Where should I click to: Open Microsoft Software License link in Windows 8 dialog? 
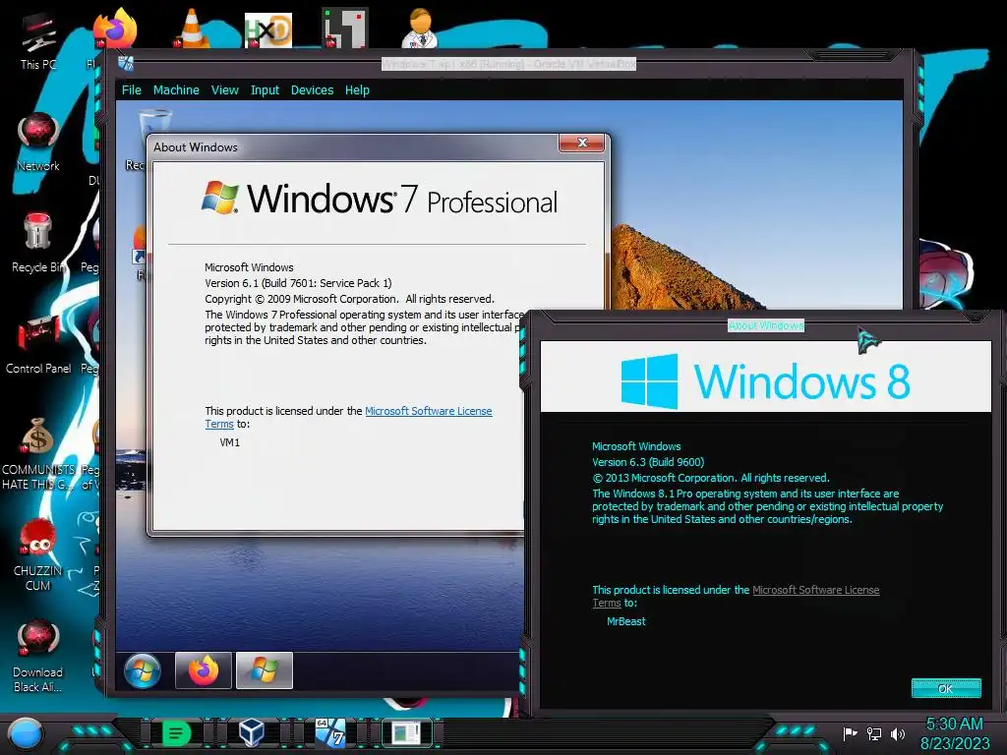[x=815, y=590]
